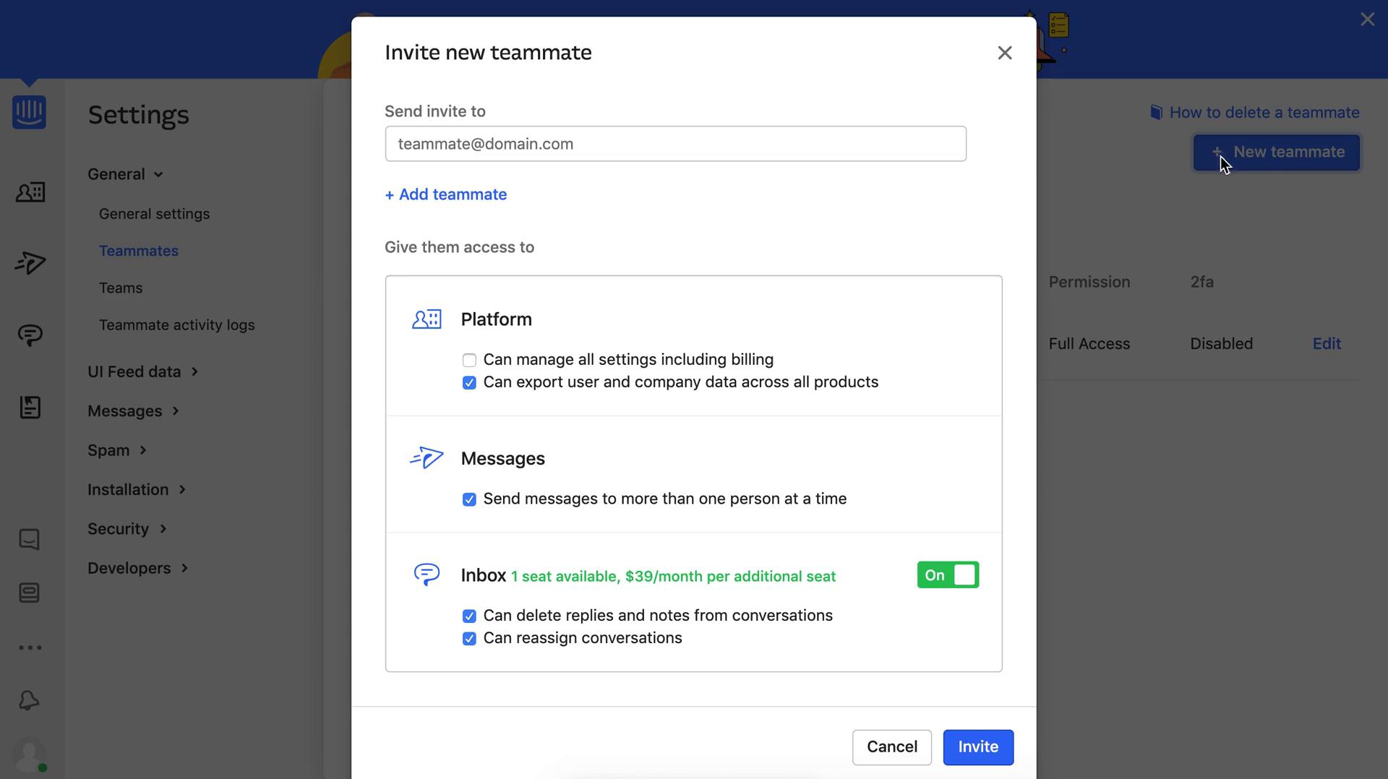This screenshot has height=779, width=1388.
Task: Collapse the General settings section
Action: [x=124, y=173]
